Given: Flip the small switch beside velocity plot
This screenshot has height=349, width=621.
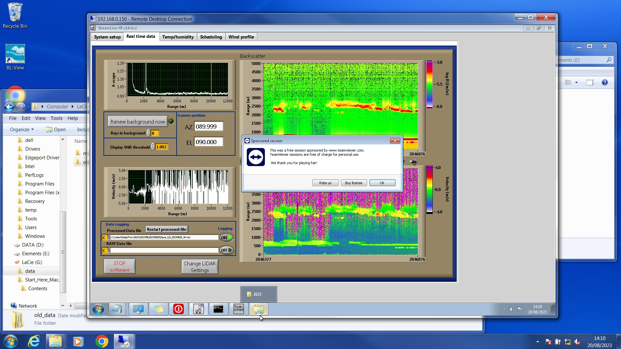Looking at the screenshot, I should (x=413, y=162).
